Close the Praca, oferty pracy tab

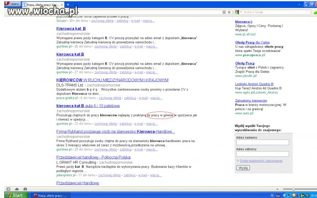62,5
